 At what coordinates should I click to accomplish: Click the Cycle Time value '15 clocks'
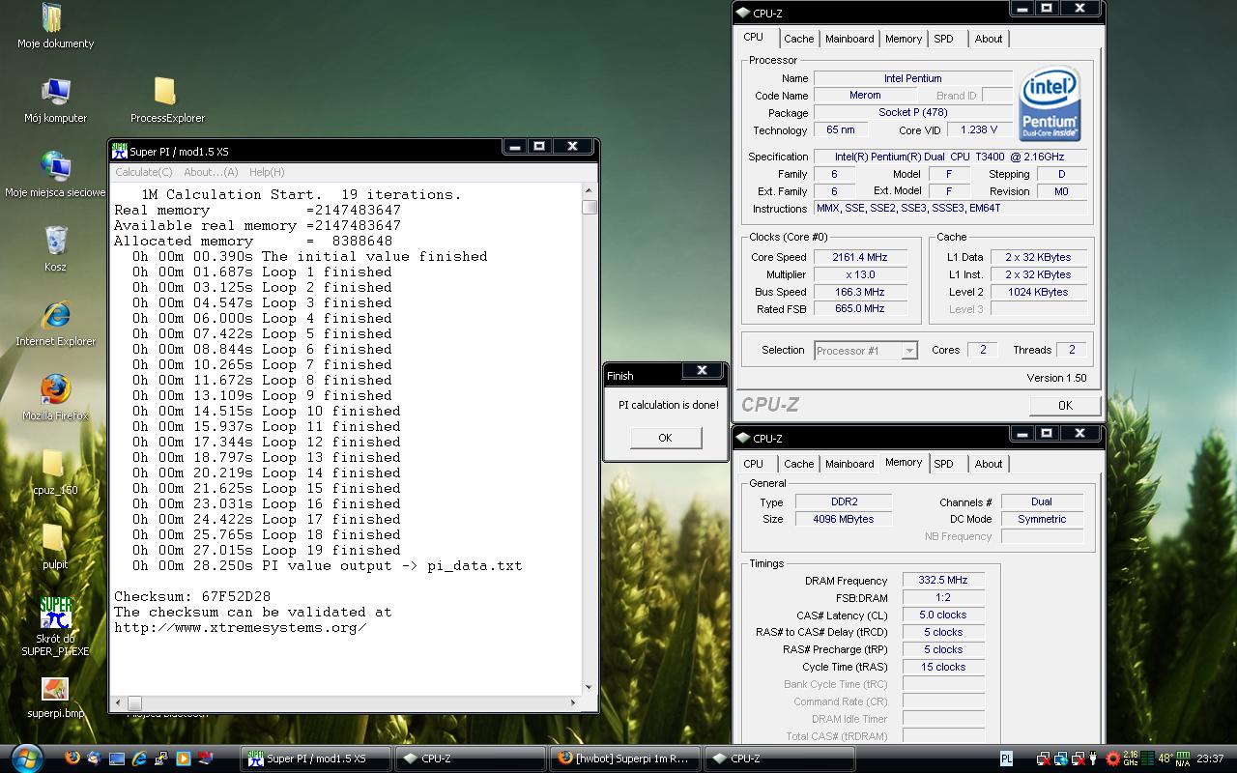click(944, 667)
